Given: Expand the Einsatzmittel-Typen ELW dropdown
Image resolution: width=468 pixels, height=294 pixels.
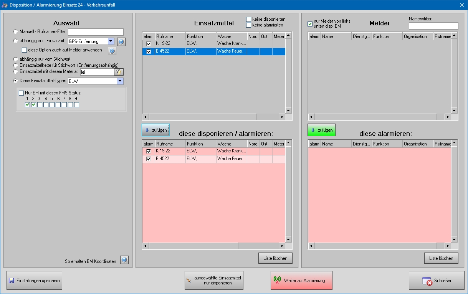Looking at the screenshot, I should (120, 81).
